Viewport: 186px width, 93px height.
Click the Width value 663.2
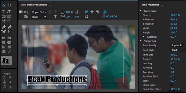pos(174,28)
